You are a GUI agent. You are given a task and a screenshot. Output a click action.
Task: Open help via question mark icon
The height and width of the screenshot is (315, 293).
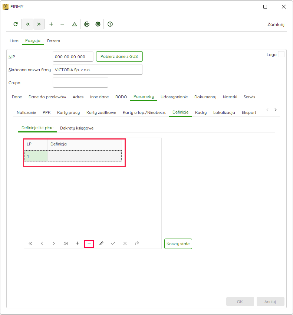point(110,24)
